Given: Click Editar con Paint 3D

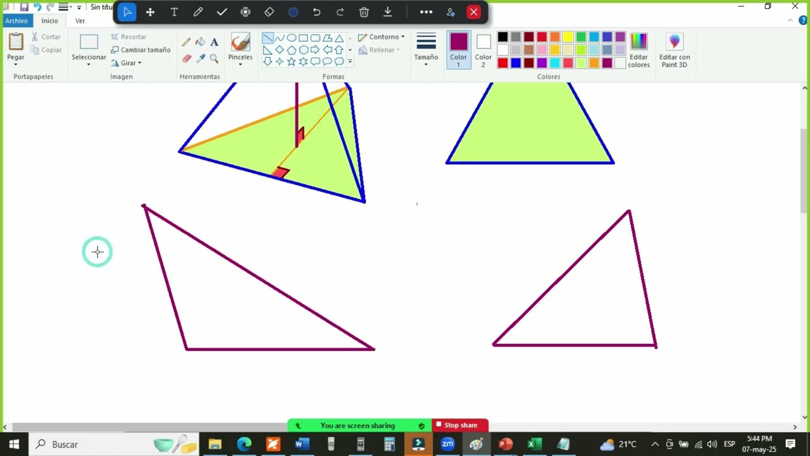Looking at the screenshot, I should point(675,50).
